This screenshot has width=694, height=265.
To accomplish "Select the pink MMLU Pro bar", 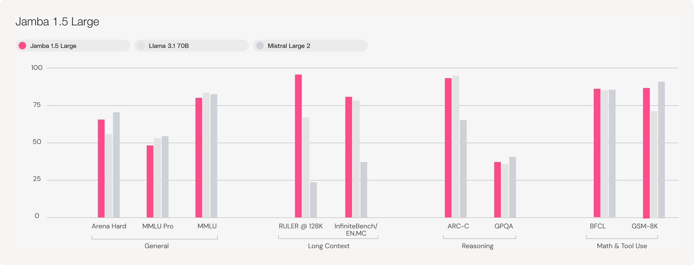I will click(x=150, y=181).
